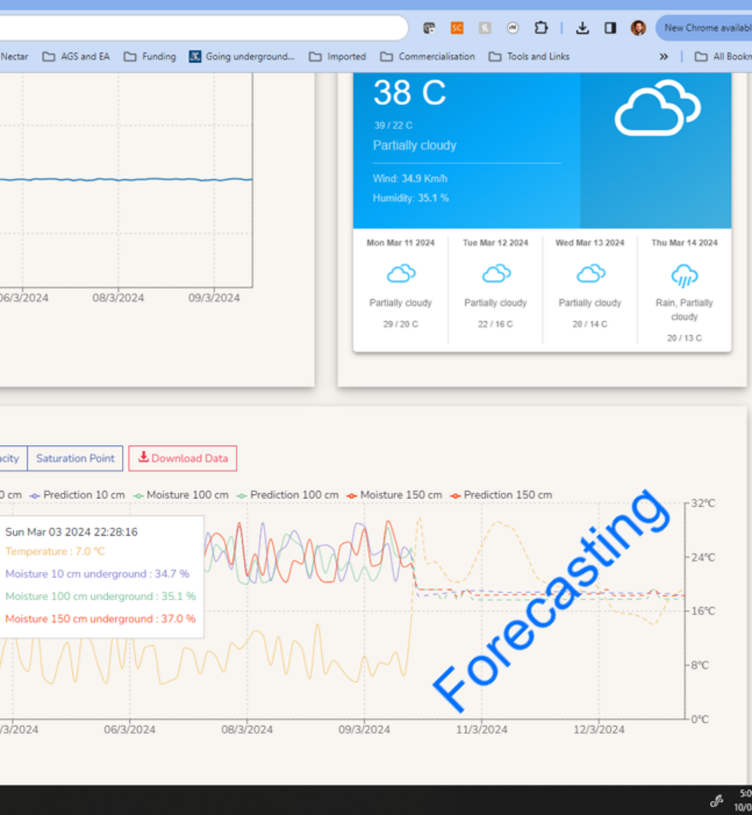Select the Saturation Point tab
The height and width of the screenshot is (815, 752).
pos(75,458)
